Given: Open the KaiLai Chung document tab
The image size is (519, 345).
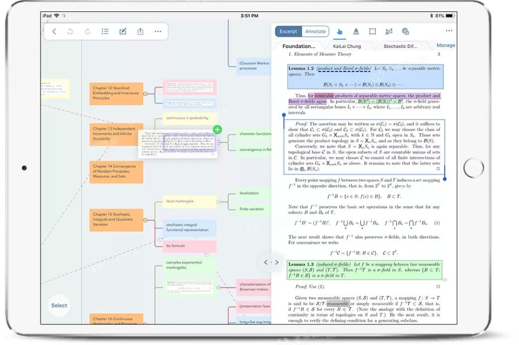Looking at the screenshot, I should (x=347, y=46).
